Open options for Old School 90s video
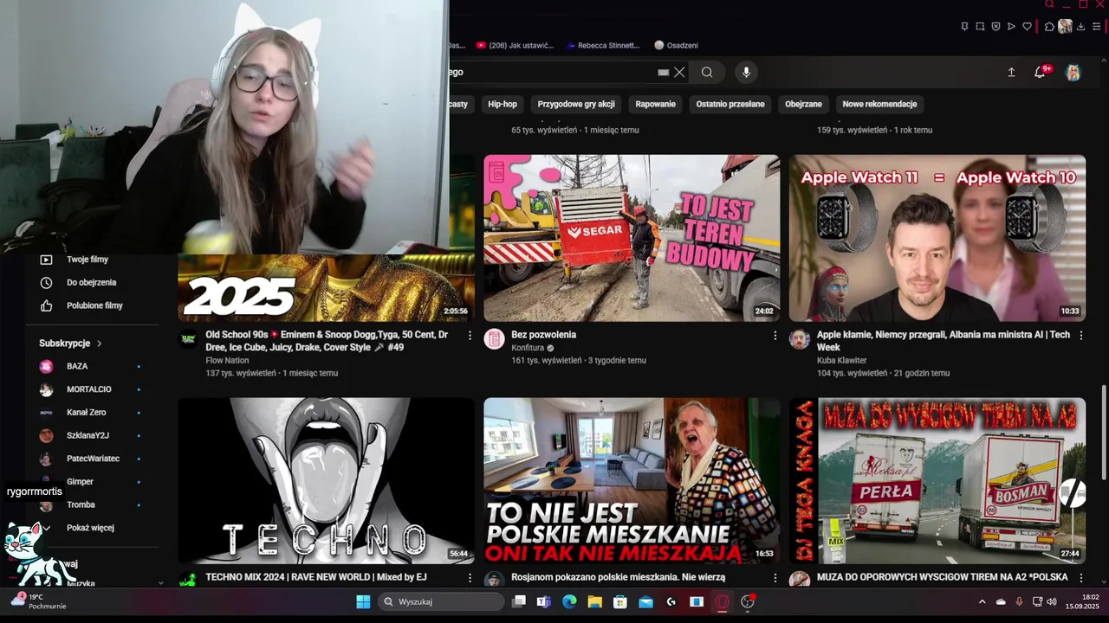The height and width of the screenshot is (623, 1109). 470,336
